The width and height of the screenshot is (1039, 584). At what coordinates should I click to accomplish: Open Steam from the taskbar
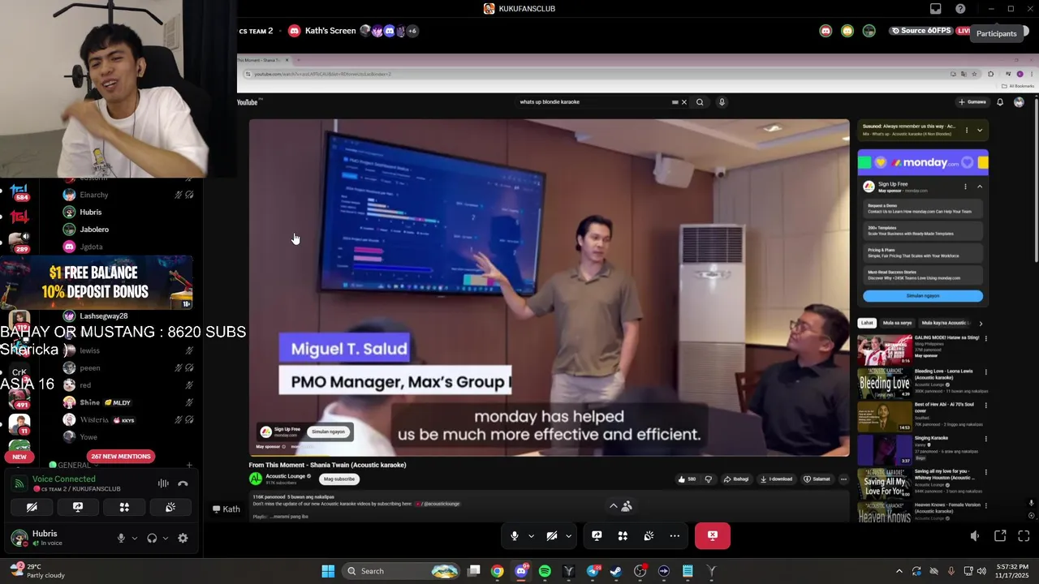coord(616,571)
